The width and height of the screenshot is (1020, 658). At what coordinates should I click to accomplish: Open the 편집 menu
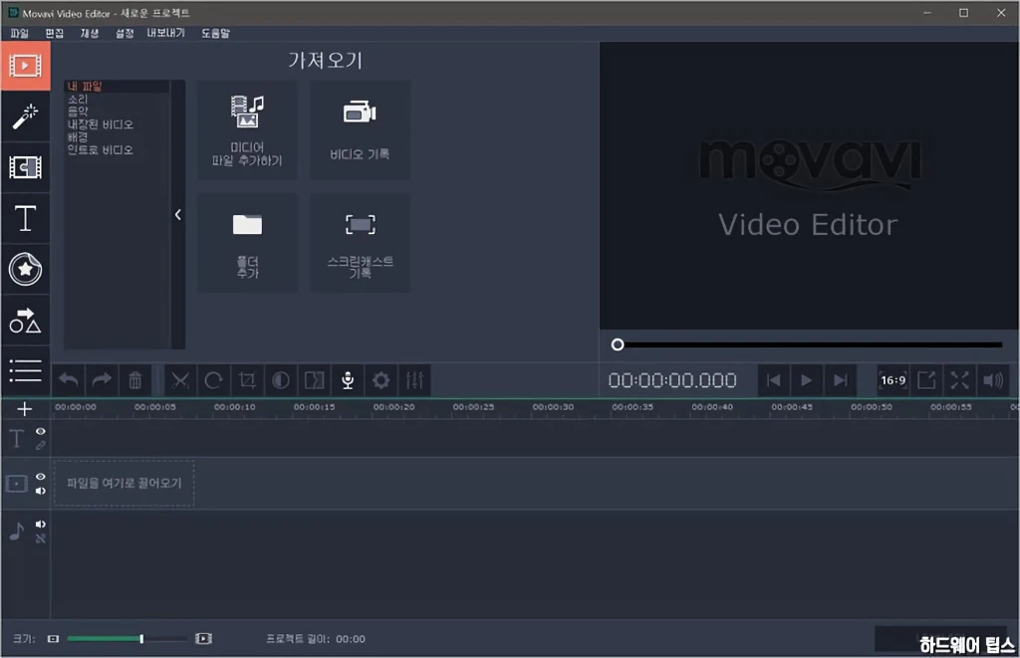pyautogui.click(x=55, y=33)
